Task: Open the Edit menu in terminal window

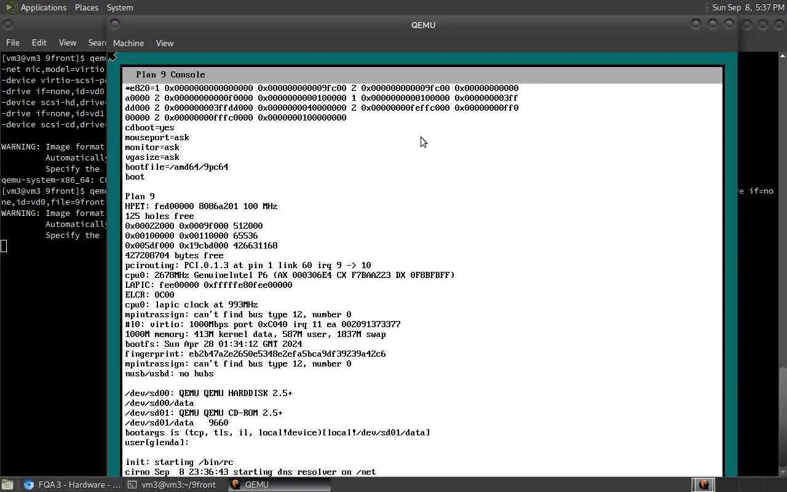Action: point(39,42)
